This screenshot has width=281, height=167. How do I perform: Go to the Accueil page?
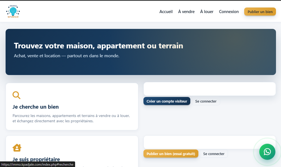tap(166, 12)
